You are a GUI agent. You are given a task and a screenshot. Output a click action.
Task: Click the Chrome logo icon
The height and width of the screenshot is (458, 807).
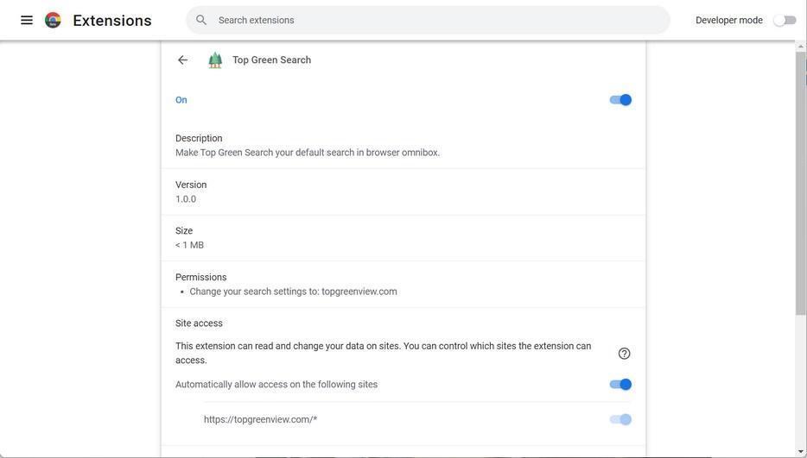pos(54,20)
